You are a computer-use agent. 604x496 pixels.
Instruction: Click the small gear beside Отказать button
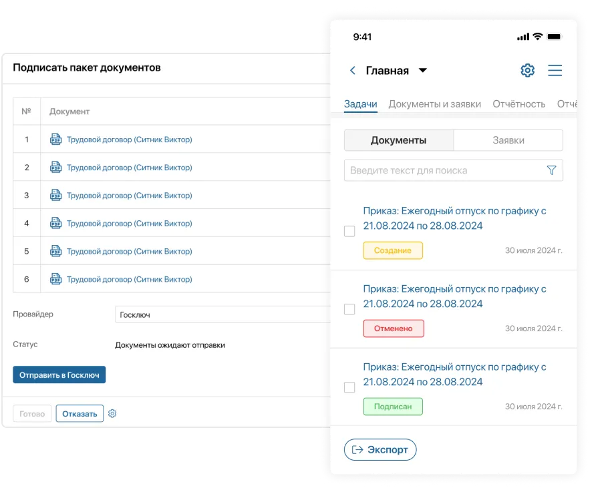[x=112, y=413]
